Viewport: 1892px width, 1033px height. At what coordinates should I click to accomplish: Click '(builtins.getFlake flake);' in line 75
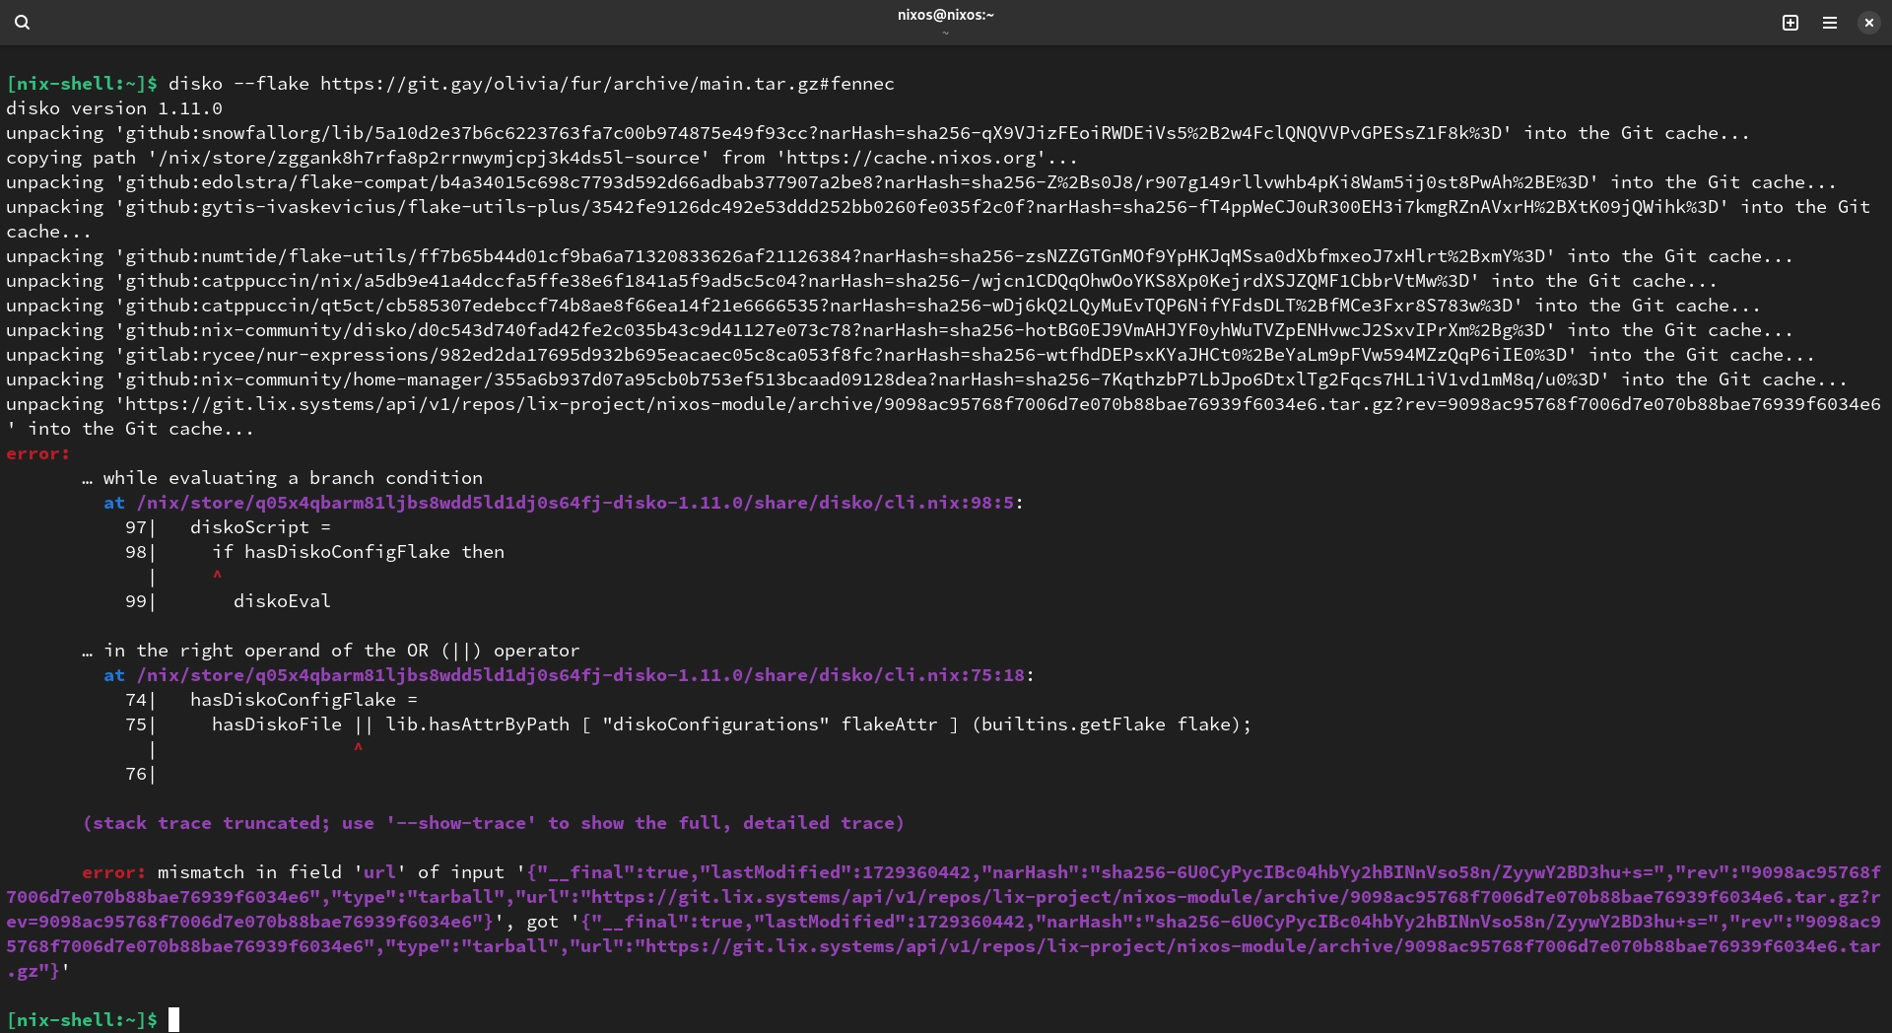(x=1112, y=724)
